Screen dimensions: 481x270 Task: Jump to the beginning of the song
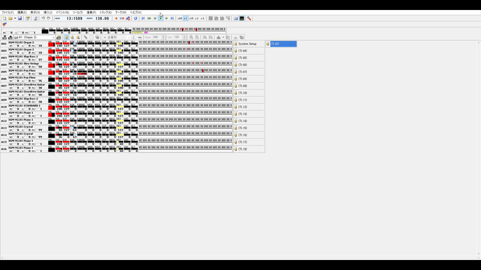point(143,18)
